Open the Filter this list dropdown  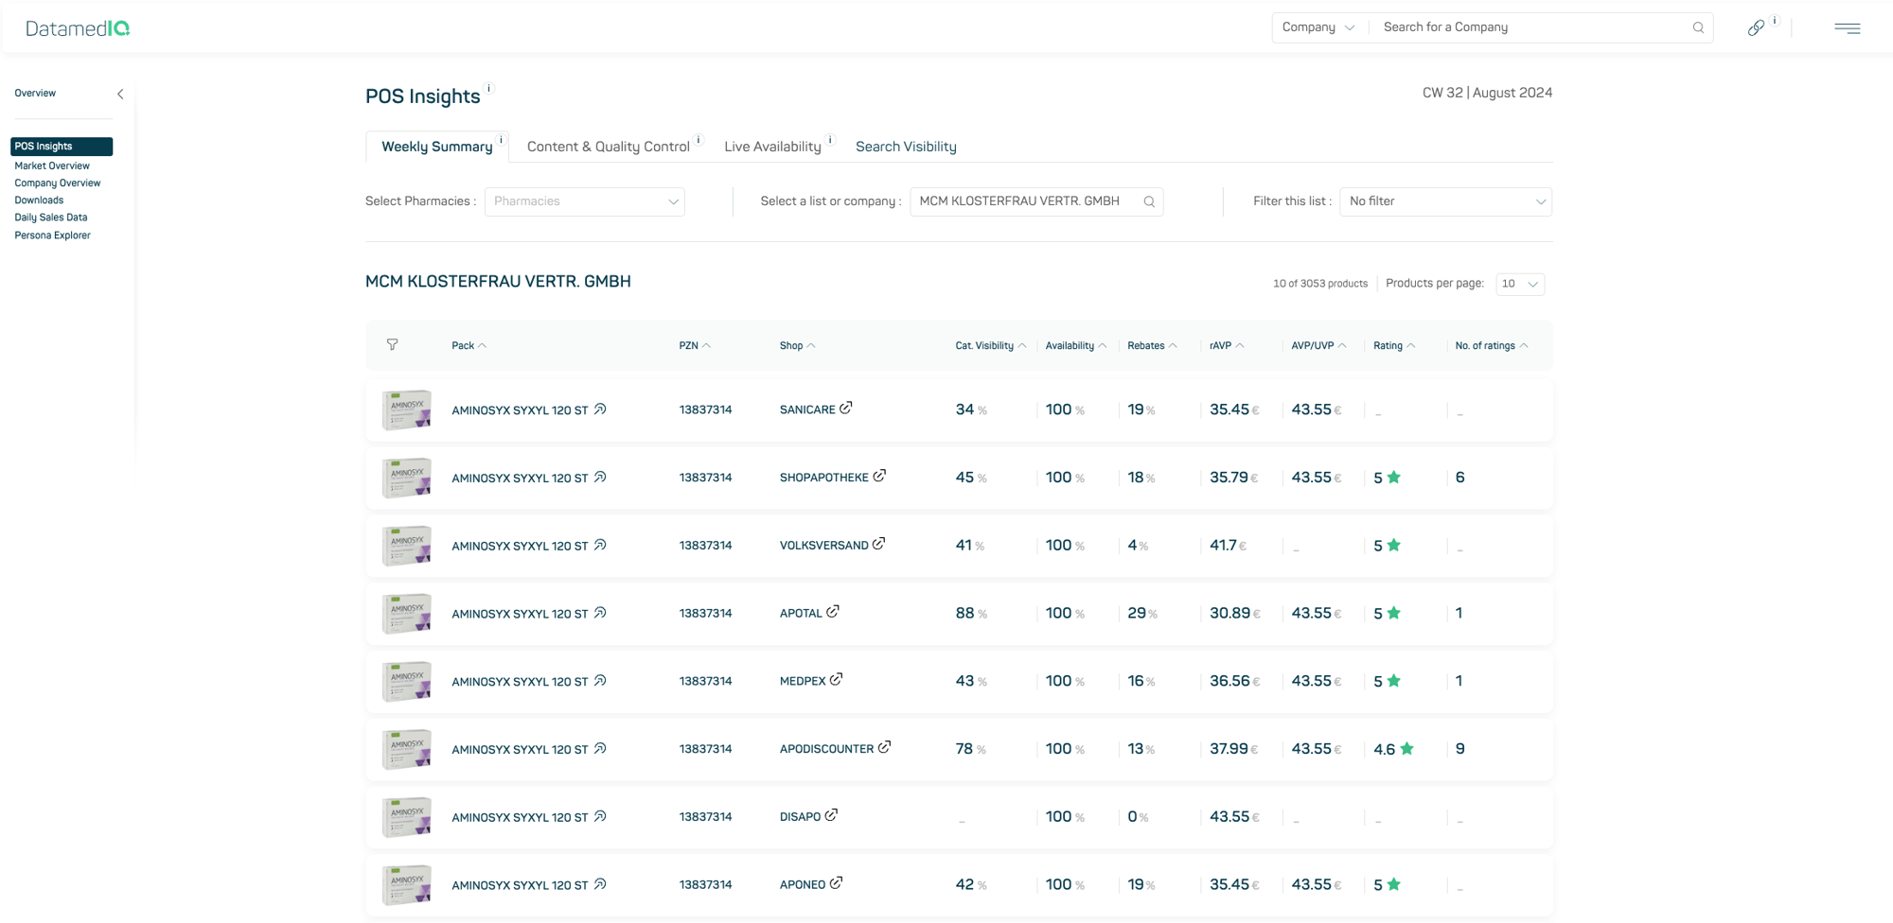[1445, 201]
